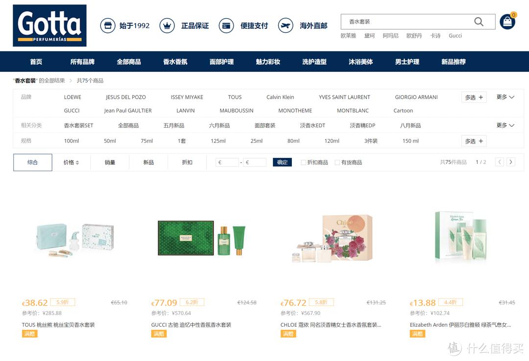Open the TOUS baby set thumbnail
529x361 pixels.
[75, 240]
